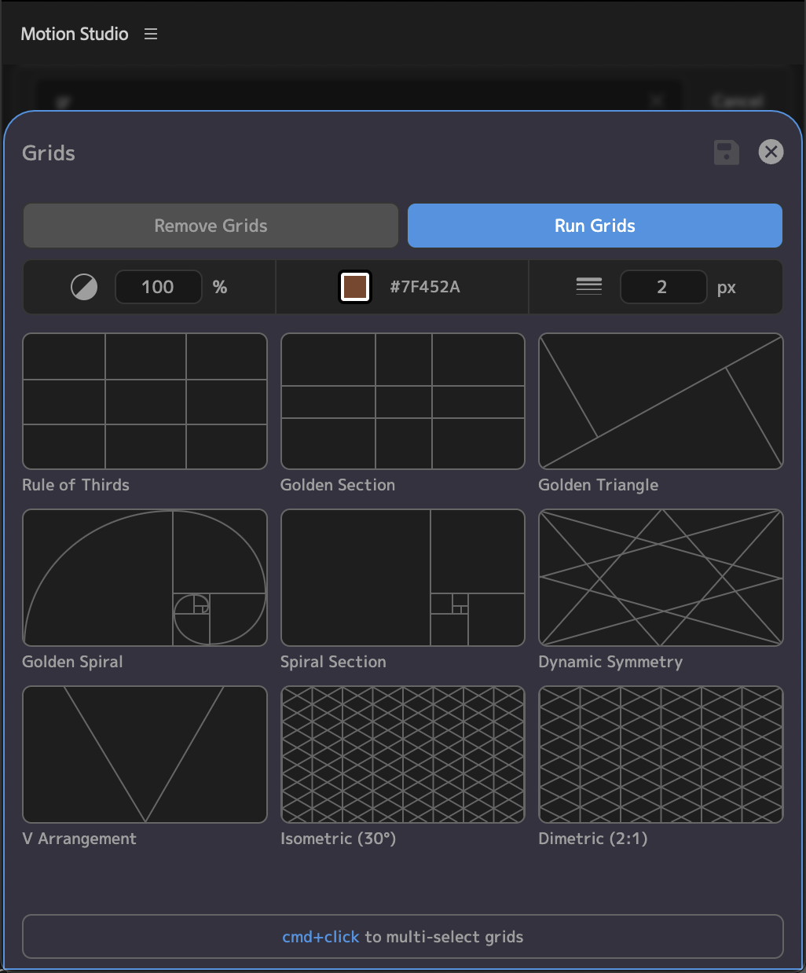Select the Golden Spiral grid thumbnail
806x973 pixels.
click(145, 578)
